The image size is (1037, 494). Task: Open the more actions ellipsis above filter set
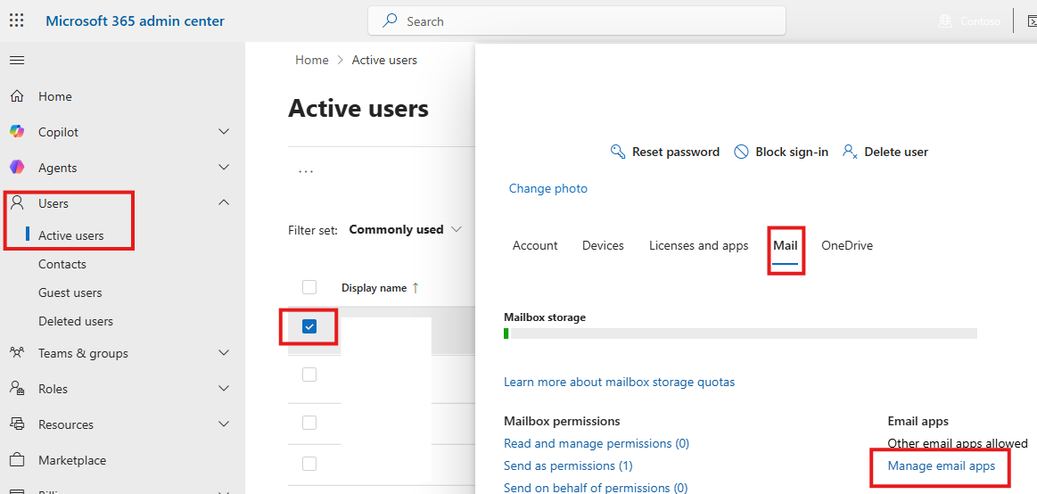[306, 171]
